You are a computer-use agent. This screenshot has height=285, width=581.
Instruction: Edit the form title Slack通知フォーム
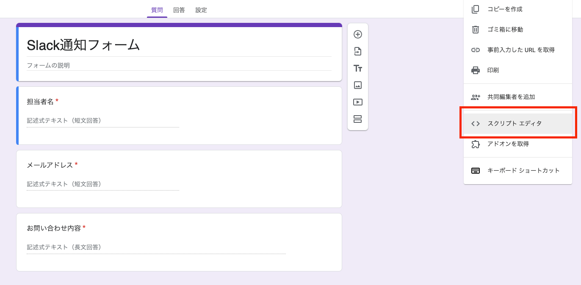pyautogui.click(x=179, y=45)
